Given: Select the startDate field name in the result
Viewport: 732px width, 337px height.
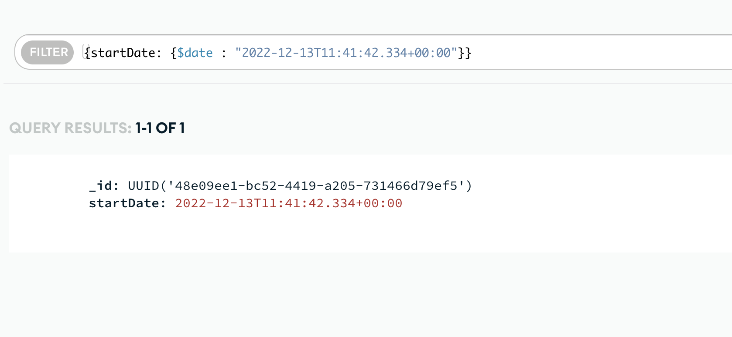Looking at the screenshot, I should coord(124,203).
